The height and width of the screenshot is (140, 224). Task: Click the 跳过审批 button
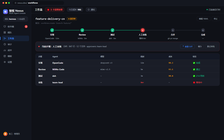(x=211, y=46)
